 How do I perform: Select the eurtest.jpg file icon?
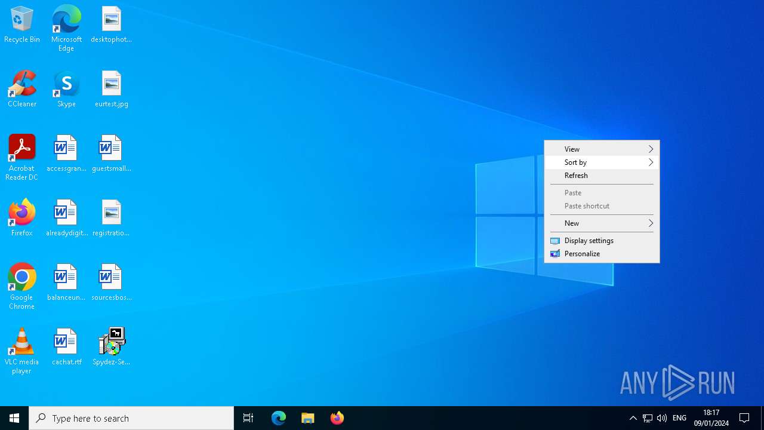pos(112,90)
